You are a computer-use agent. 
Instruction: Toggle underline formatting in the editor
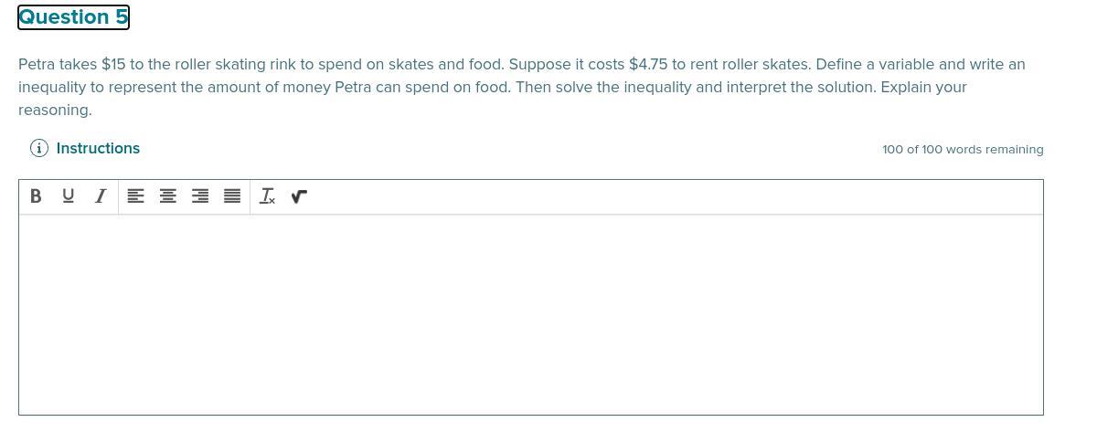pyautogui.click(x=68, y=195)
